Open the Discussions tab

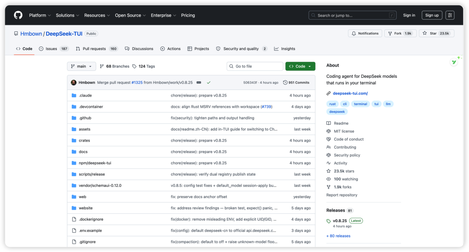[x=139, y=49]
